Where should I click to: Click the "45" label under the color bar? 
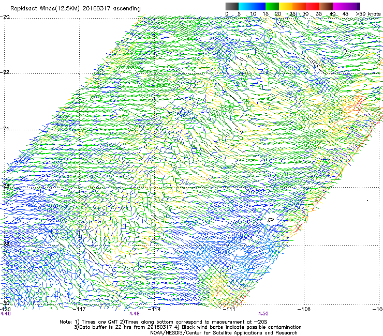(x=345, y=14)
